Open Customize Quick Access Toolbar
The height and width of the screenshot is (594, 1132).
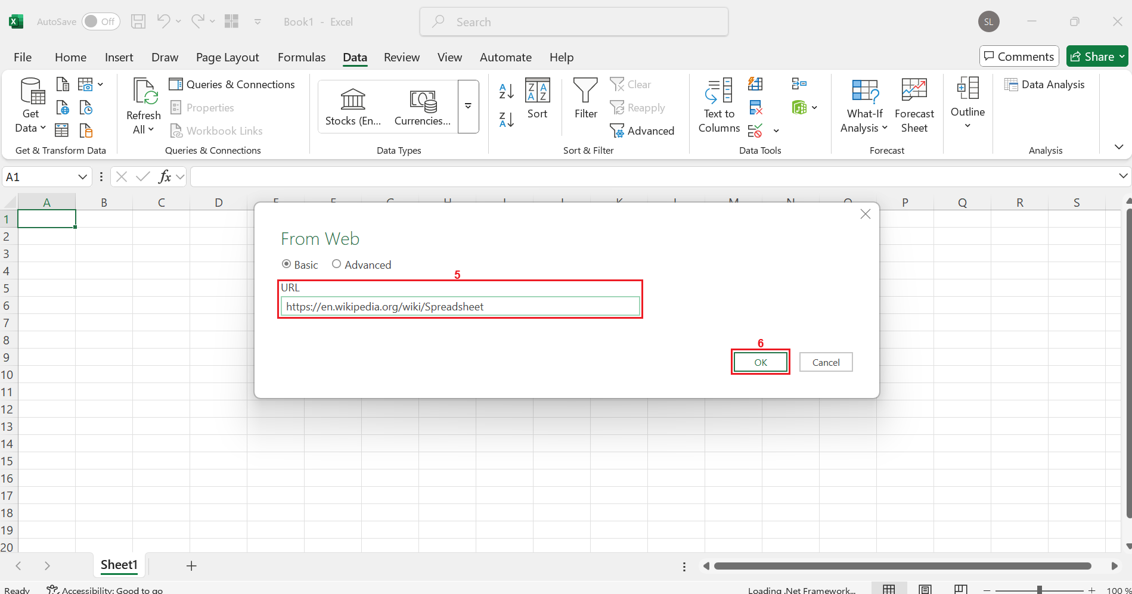[x=258, y=22]
